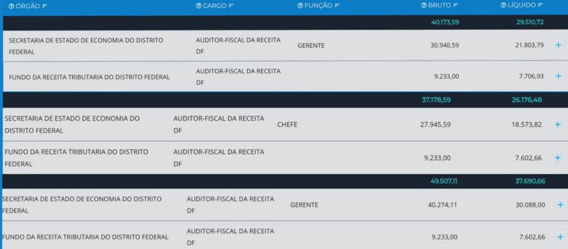Open the help icon next to CARGO

point(198,6)
